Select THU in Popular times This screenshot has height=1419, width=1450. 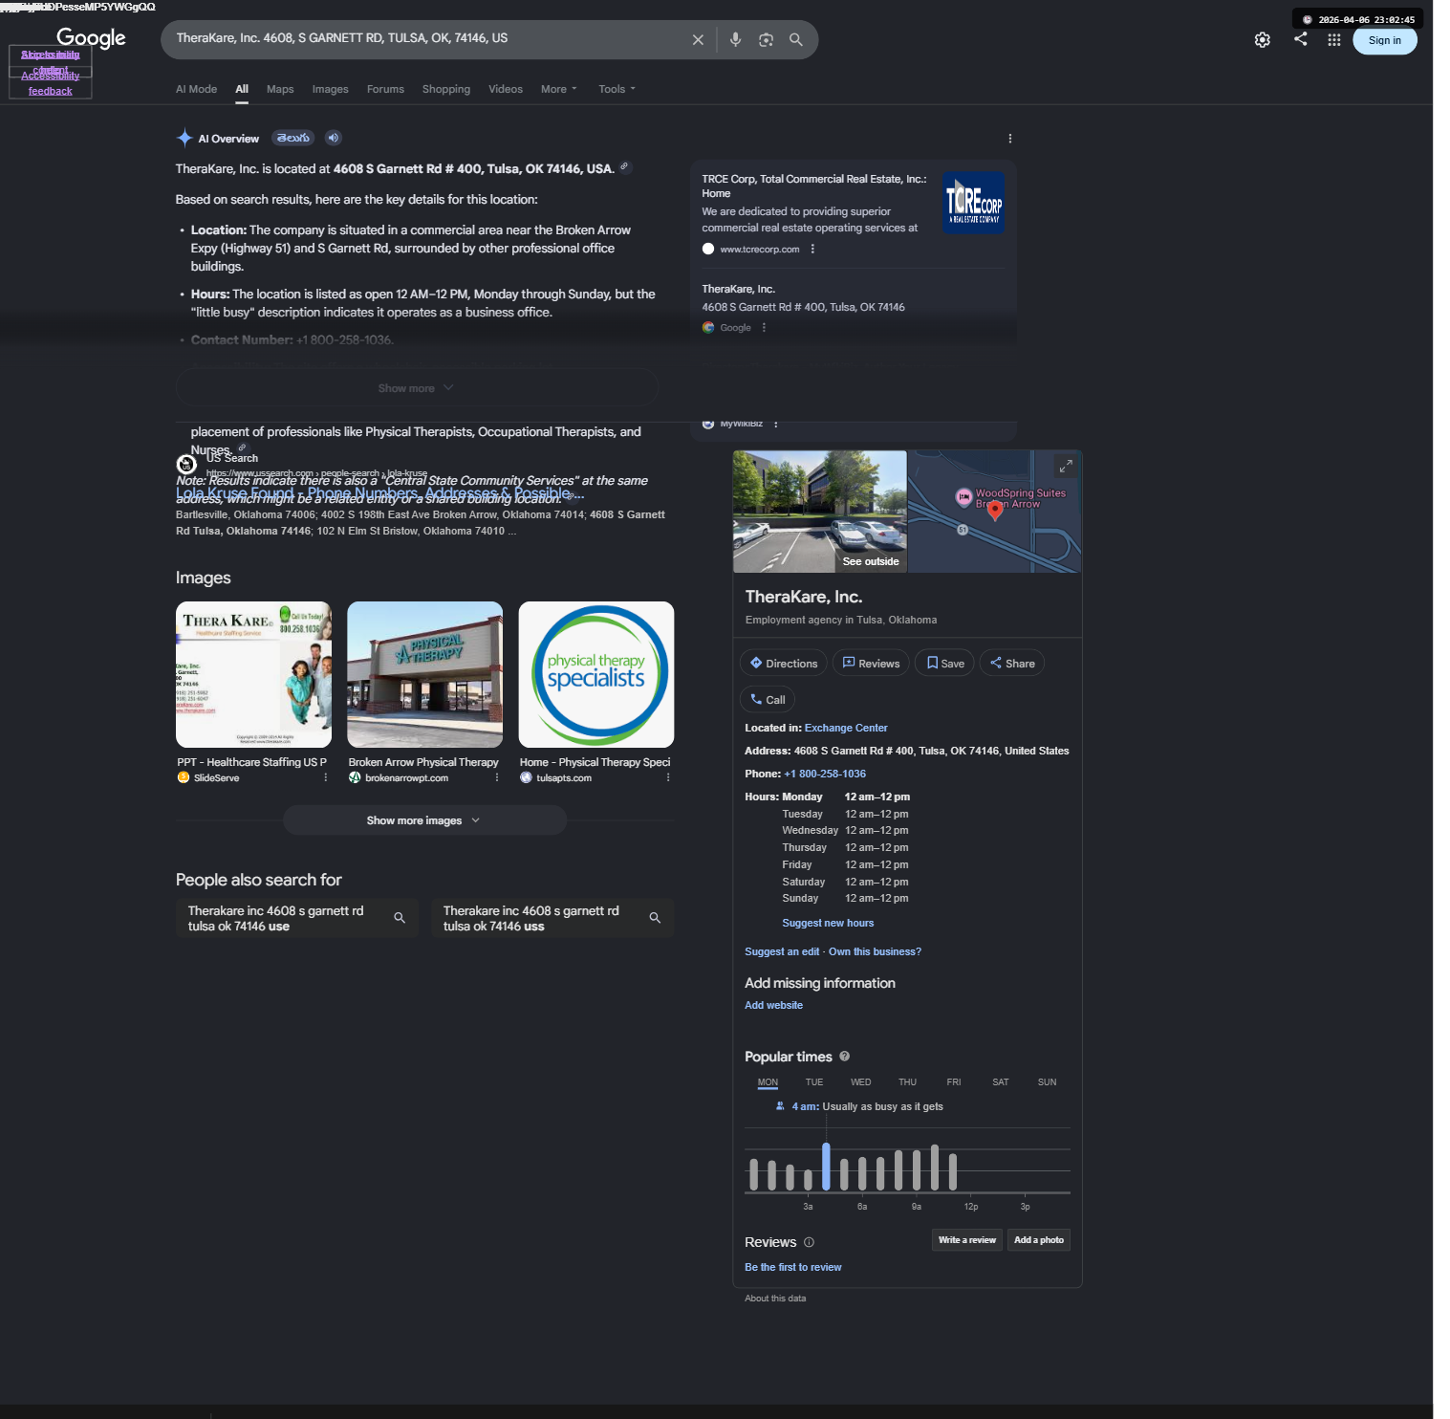907,1082
